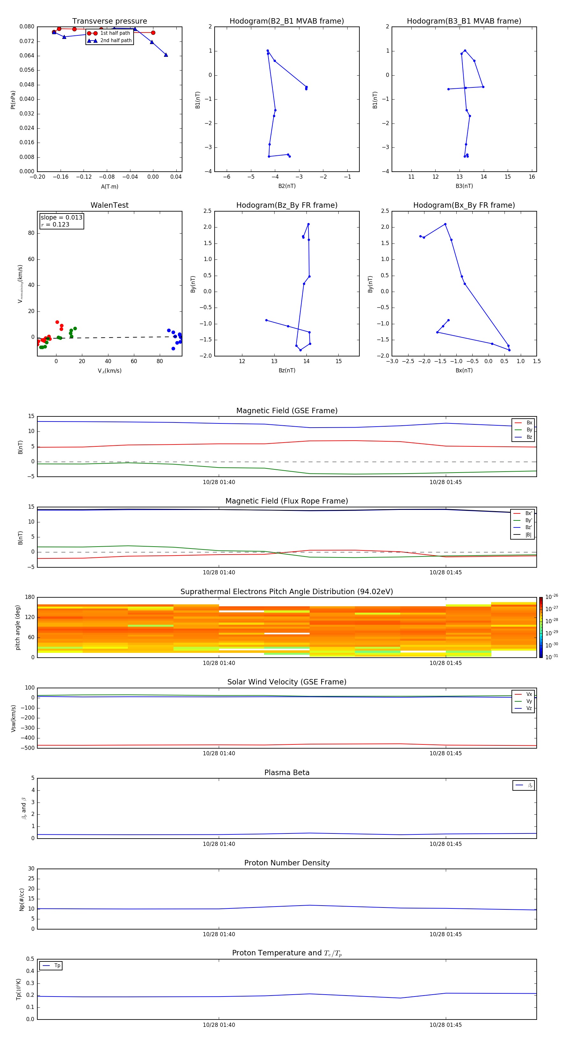Click the 'Suprathermal Electrons Pitch Angle Distribution' title

287,592
